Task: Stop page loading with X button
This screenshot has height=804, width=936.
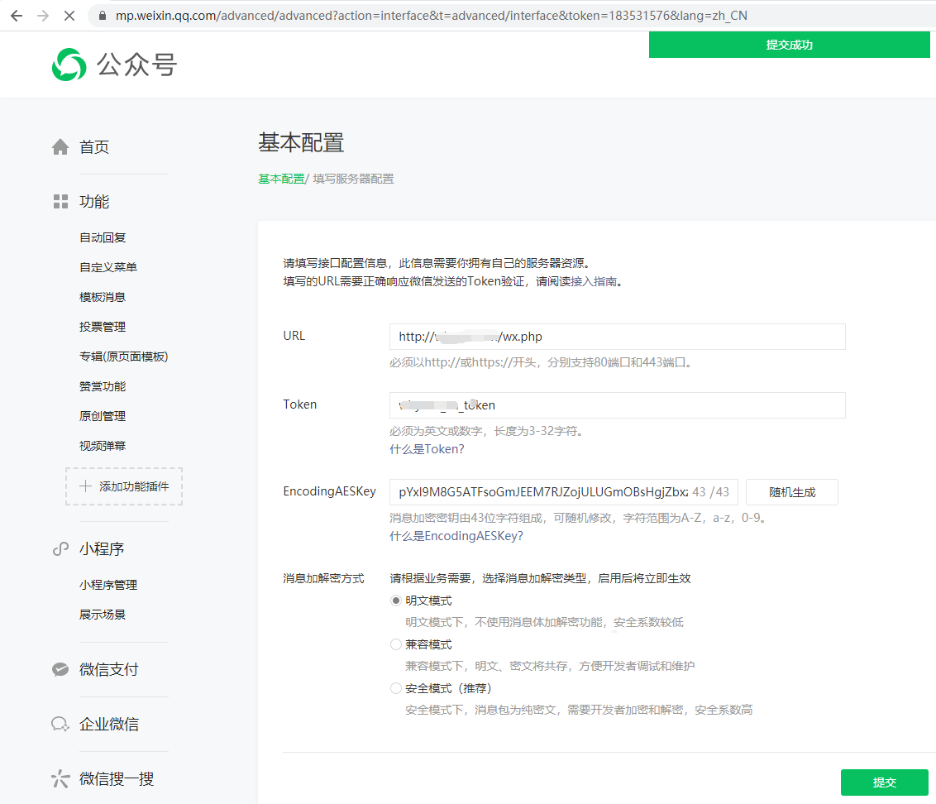Action: (69, 16)
